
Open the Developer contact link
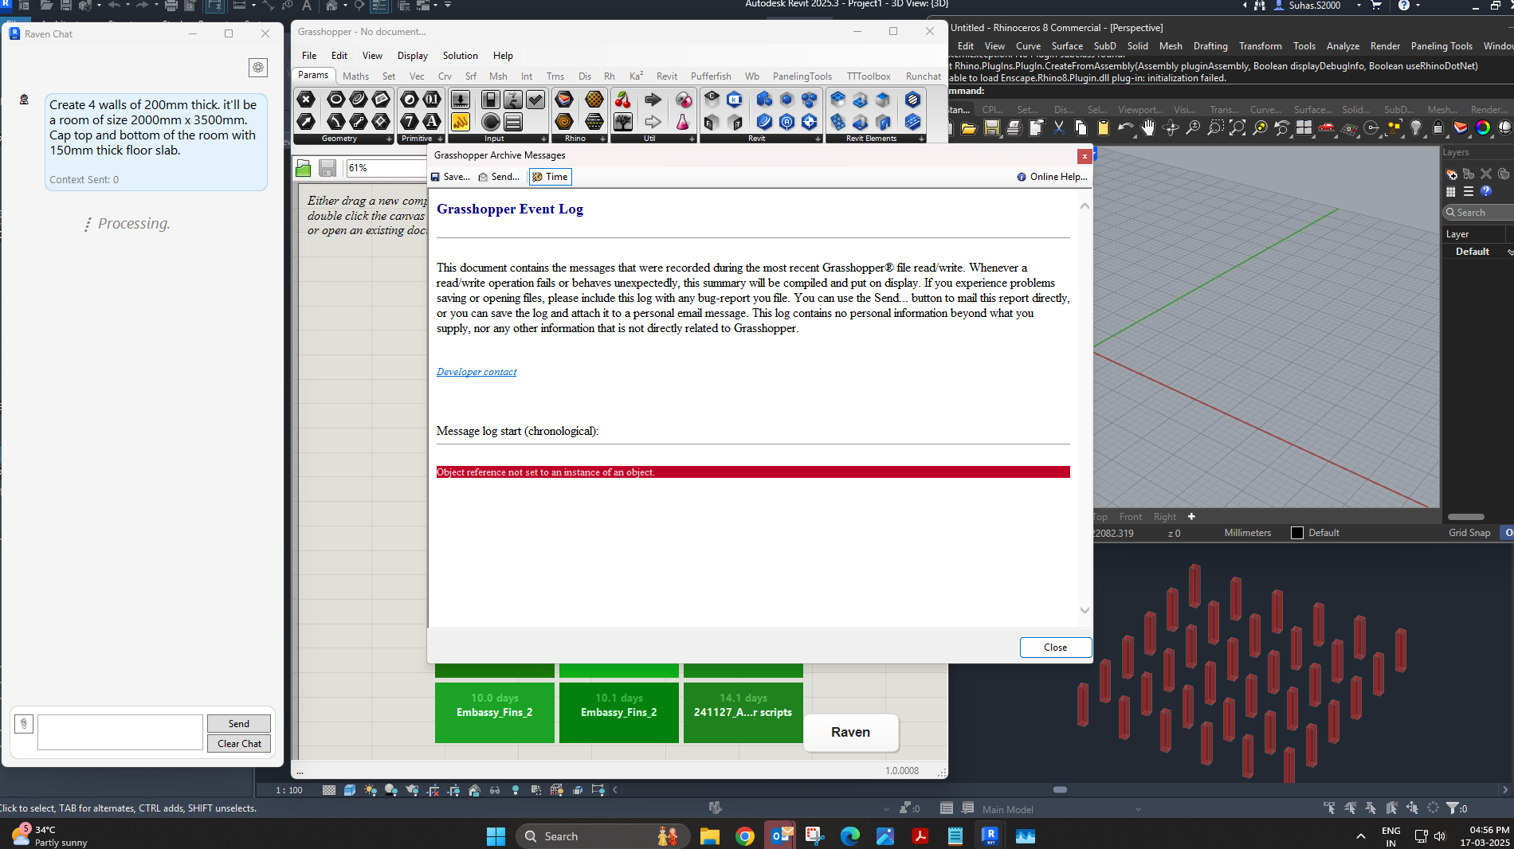point(476,371)
